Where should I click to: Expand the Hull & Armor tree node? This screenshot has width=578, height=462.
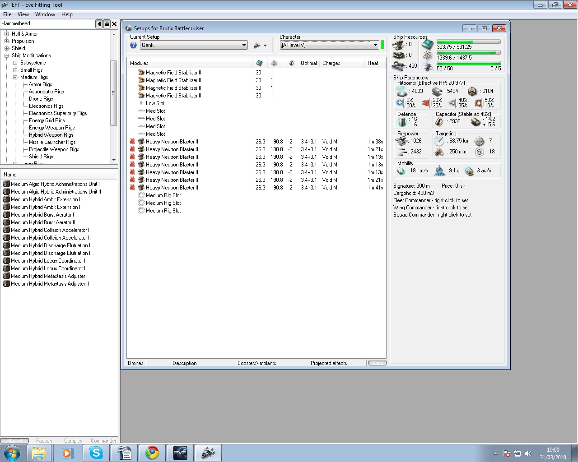(7, 34)
